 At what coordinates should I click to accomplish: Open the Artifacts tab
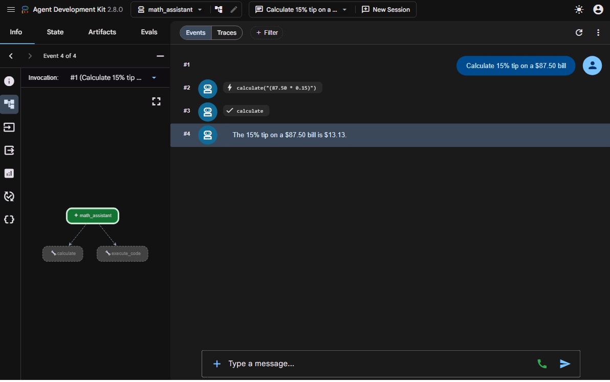(x=102, y=32)
